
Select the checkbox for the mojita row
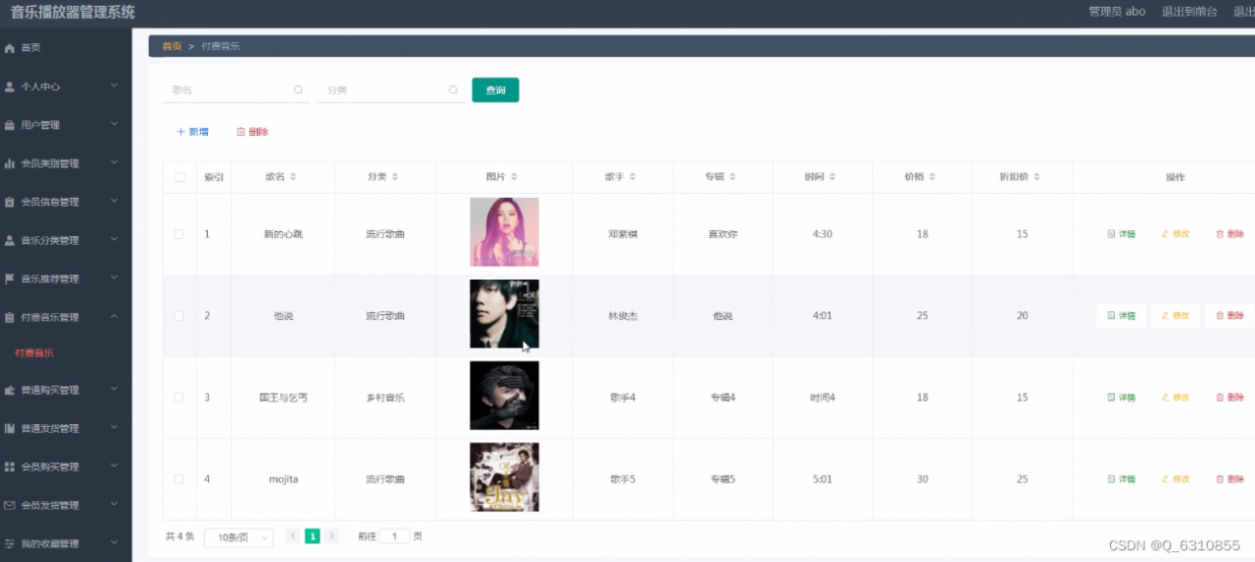pos(178,479)
